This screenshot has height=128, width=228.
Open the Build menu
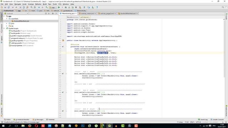[x=45, y=4]
